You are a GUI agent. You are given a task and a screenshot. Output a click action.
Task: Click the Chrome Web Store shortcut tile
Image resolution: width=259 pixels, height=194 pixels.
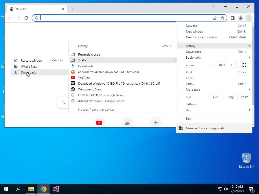(x=127, y=123)
